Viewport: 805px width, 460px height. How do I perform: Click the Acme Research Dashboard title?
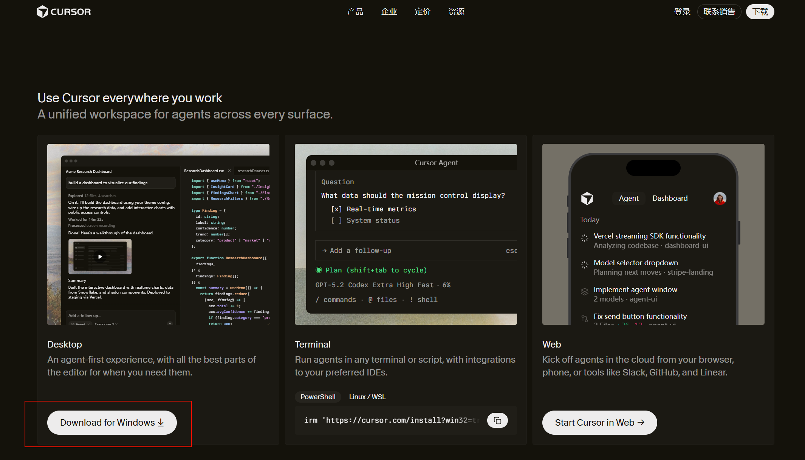[x=89, y=172]
